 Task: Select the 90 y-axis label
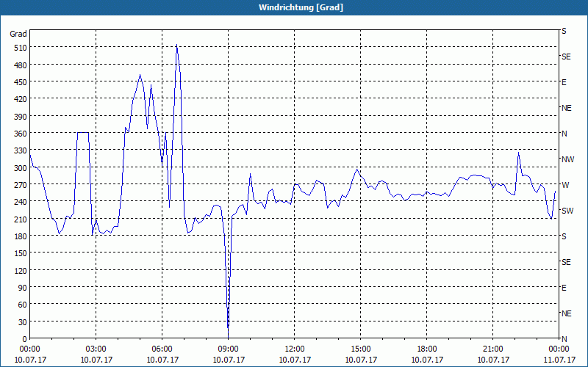(x=23, y=288)
